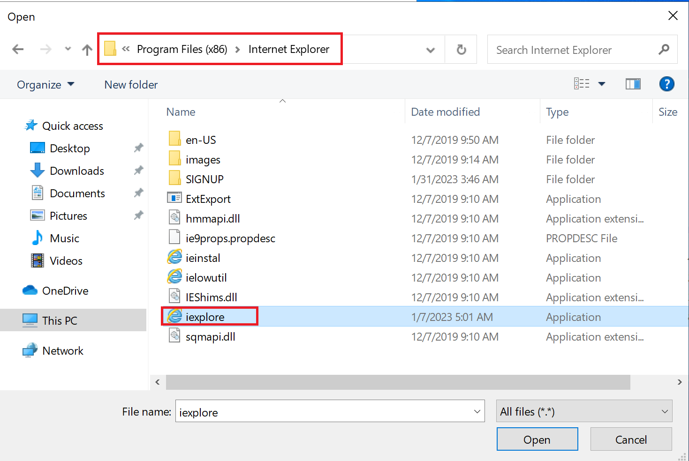Open File name combo box dropdown arrow
Viewport: 689px width, 461px height.
point(477,411)
